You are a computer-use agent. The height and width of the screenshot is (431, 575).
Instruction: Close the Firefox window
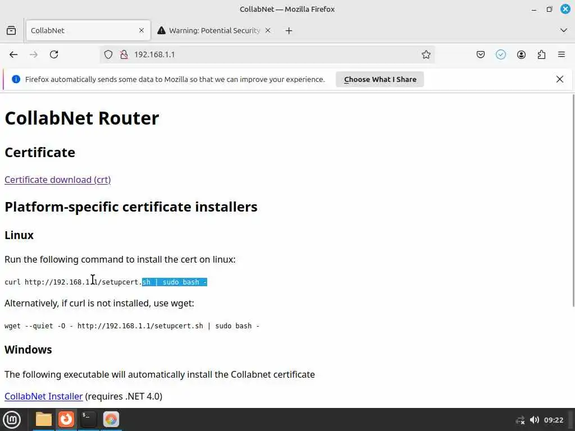(x=565, y=9)
